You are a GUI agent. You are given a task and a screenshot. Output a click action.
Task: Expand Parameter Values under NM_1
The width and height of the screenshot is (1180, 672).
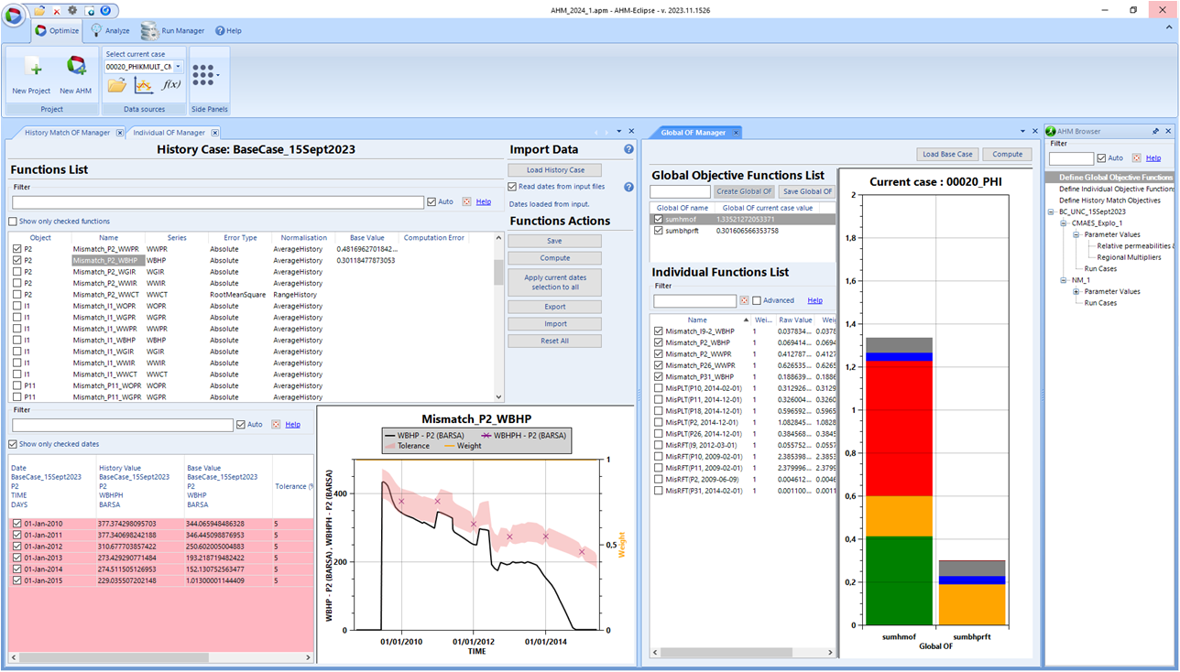pos(1076,291)
